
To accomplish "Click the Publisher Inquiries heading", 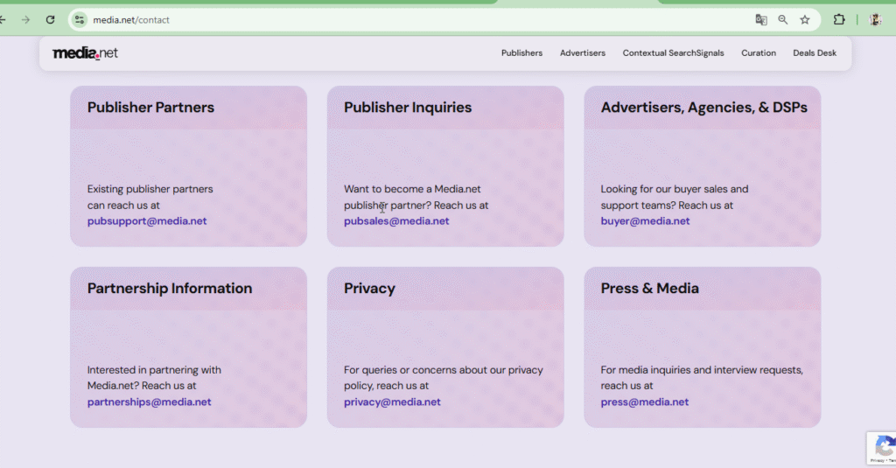I will pyautogui.click(x=408, y=108).
